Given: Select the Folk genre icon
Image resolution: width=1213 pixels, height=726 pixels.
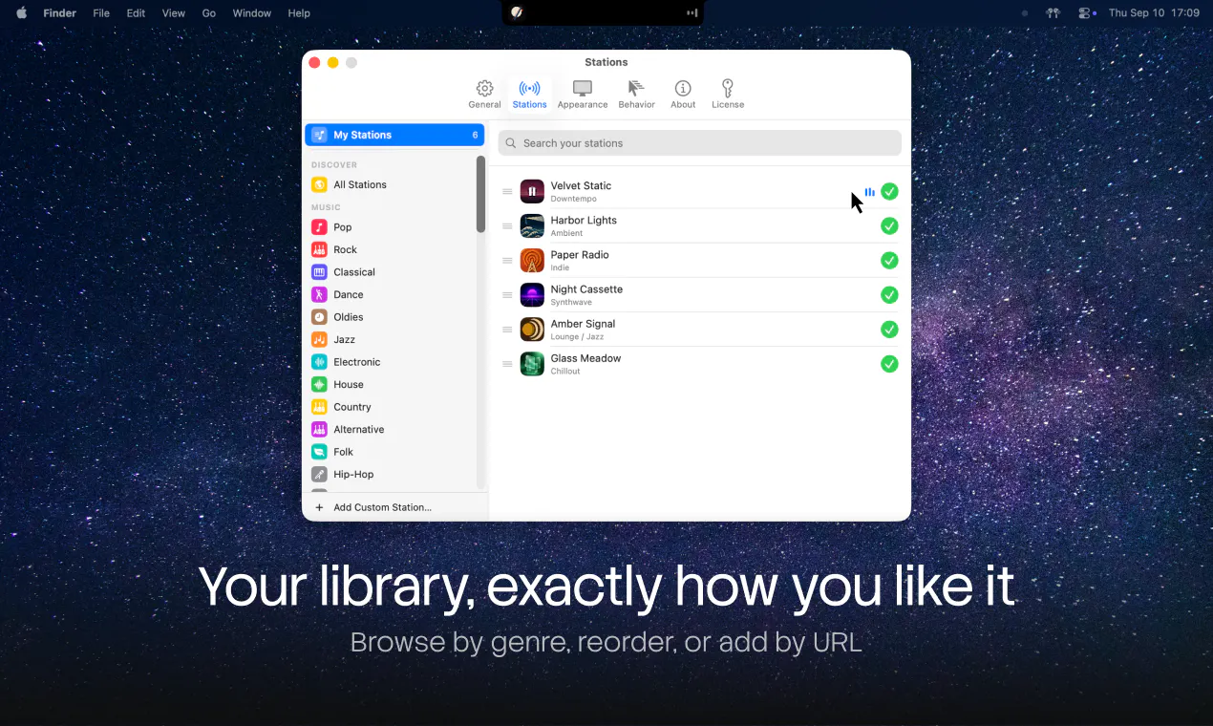Looking at the screenshot, I should 319,452.
